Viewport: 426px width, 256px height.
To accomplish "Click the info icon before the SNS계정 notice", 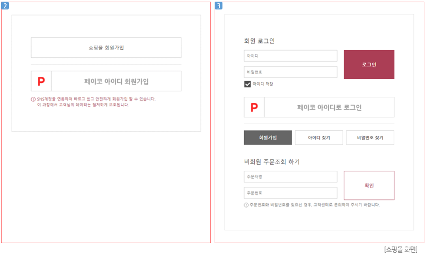I will tap(33, 99).
